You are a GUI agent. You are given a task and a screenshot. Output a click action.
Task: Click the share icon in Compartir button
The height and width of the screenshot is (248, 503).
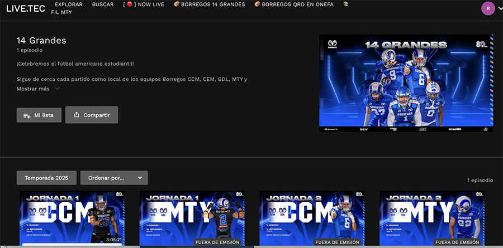pos(76,115)
